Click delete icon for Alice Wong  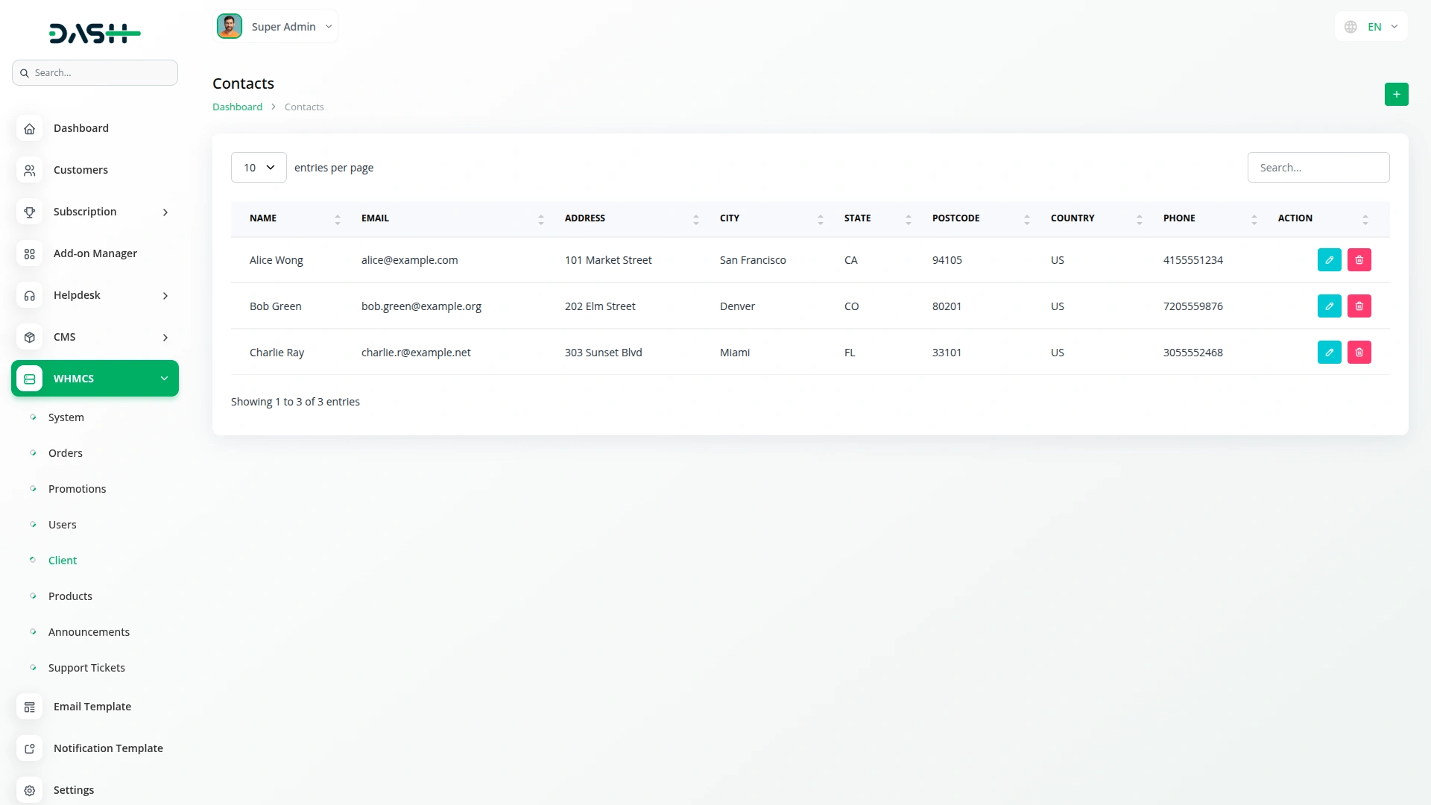click(x=1359, y=260)
